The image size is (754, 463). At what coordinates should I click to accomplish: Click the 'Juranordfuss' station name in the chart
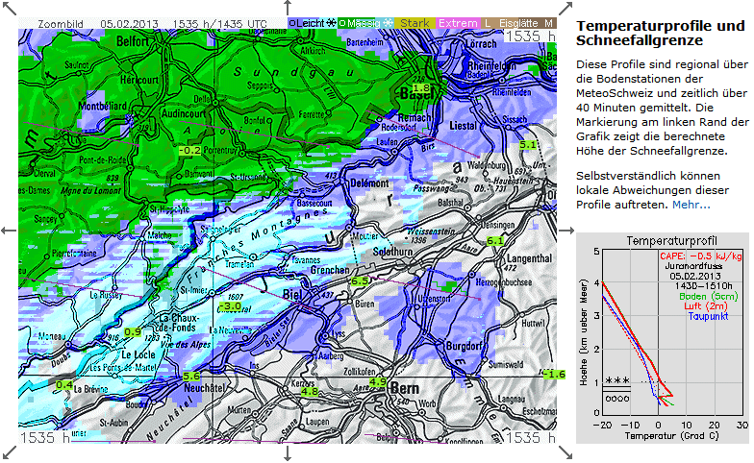click(693, 265)
